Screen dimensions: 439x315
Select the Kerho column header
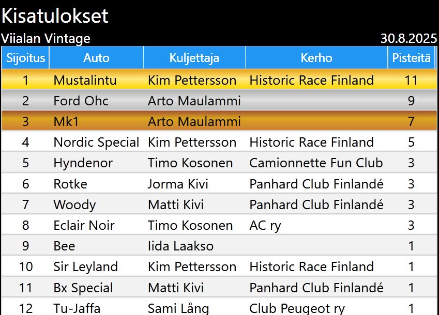[316, 58]
